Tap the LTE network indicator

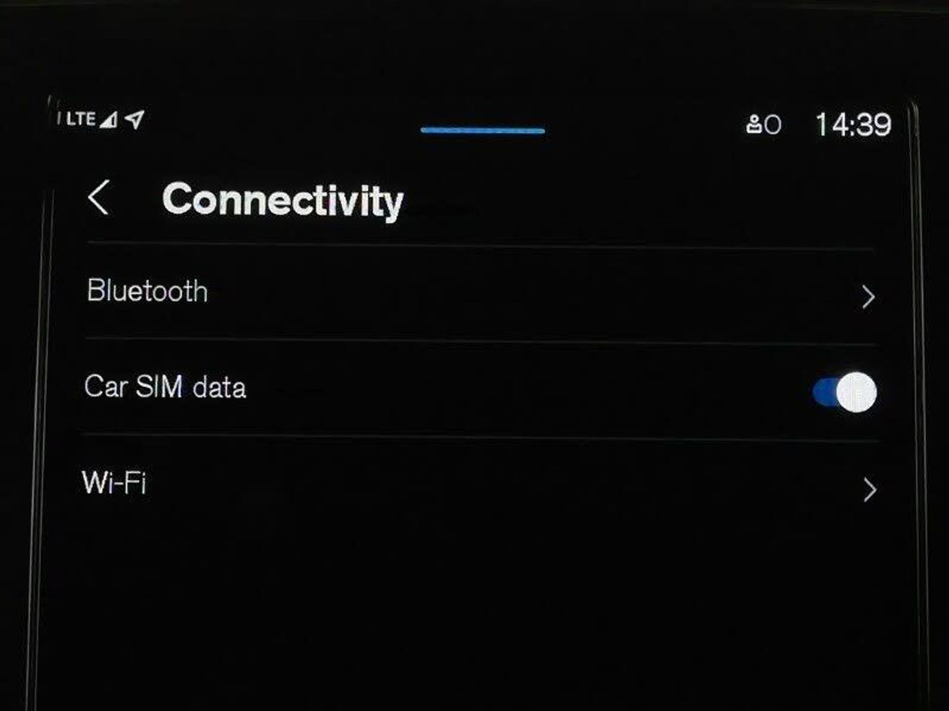click(80, 119)
